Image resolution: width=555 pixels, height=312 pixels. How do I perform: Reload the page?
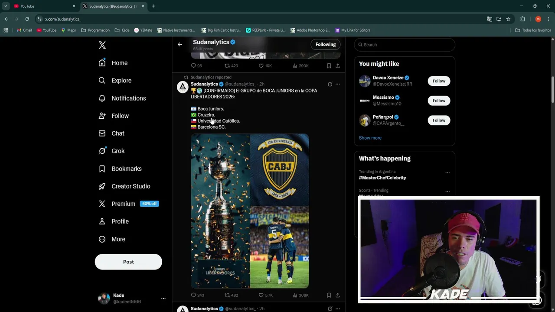point(27,19)
